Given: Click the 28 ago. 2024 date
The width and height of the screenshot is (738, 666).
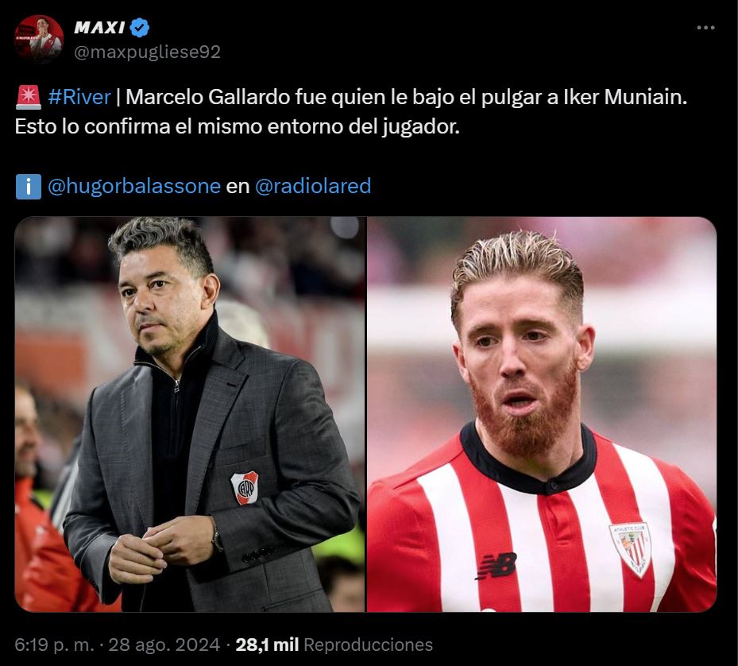Looking at the screenshot, I should point(164,645).
